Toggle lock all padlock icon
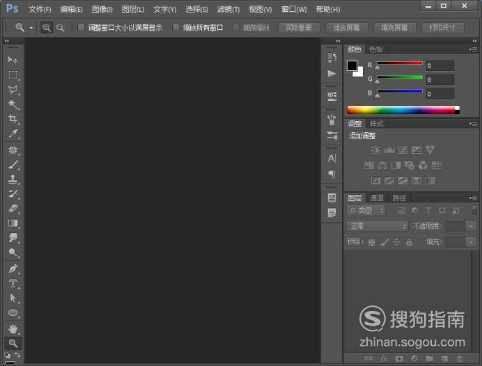The image size is (482, 366). 409,242
